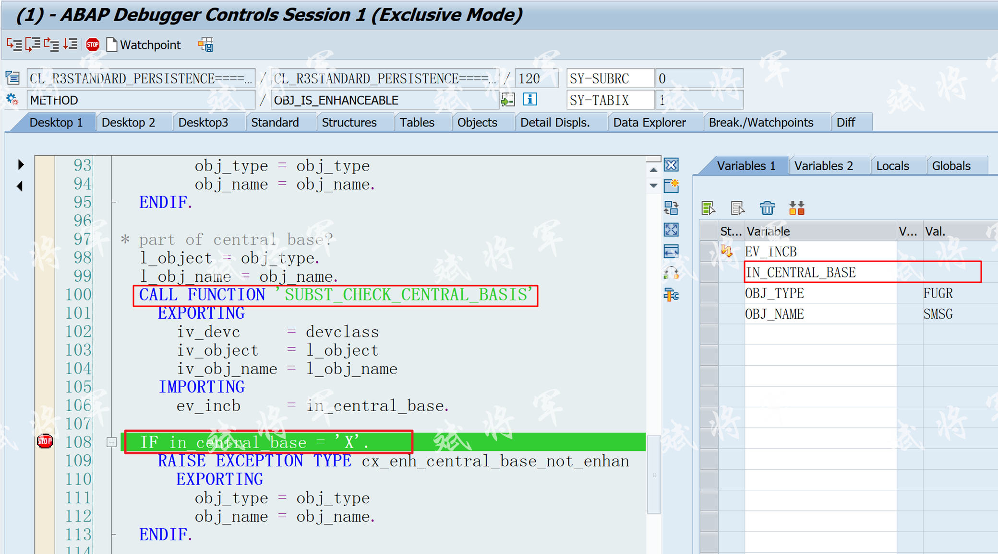Toggle the breakpoint stop sign on line 108
This screenshot has width=998, height=554.
click(x=45, y=441)
